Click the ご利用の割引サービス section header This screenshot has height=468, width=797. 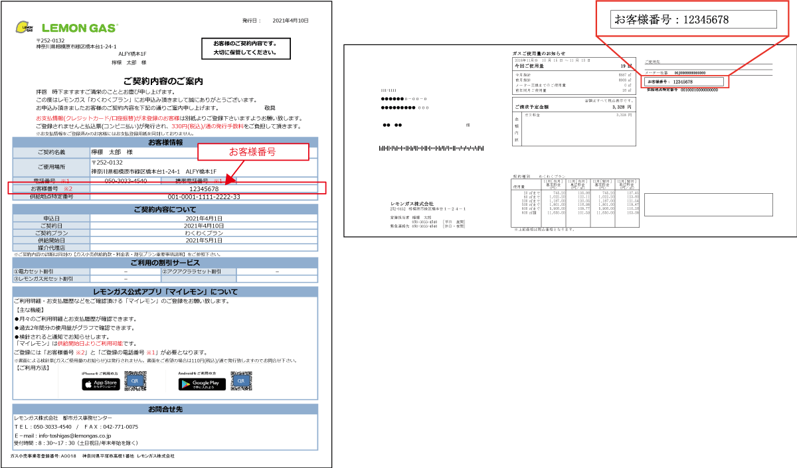click(165, 262)
